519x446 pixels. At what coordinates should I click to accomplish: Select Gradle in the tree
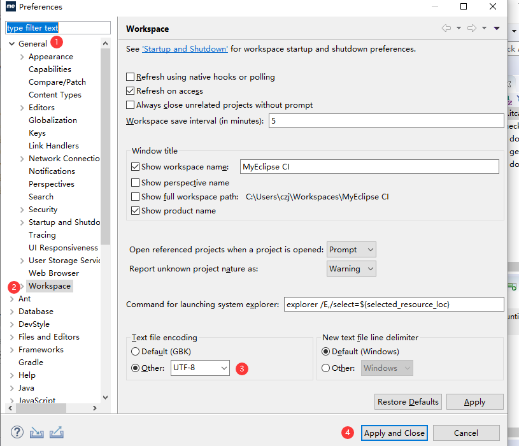[x=31, y=363]
